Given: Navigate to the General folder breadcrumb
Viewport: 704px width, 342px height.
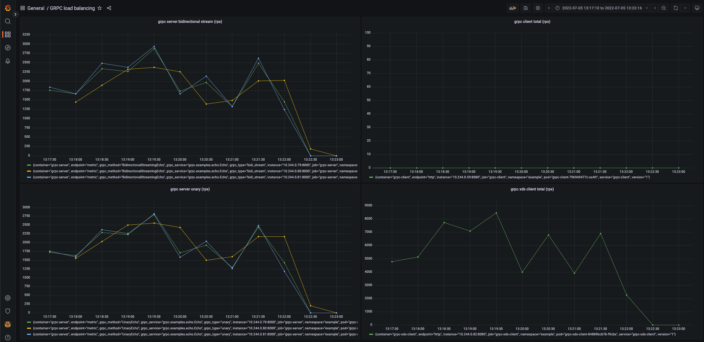Looking at the screenshot, I should (36, 8).
